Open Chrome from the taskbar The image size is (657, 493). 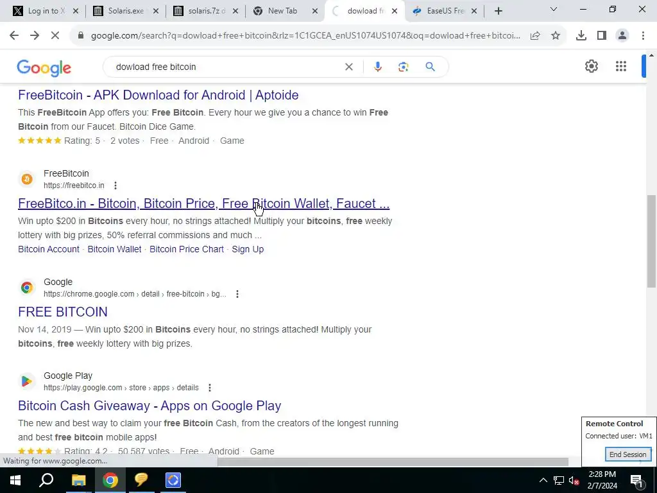coord(110,480)
